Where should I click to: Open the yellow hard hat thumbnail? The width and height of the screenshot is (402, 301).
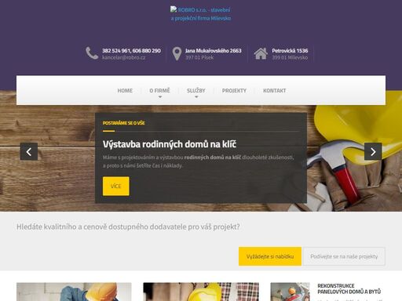click(x=201, y=292)
